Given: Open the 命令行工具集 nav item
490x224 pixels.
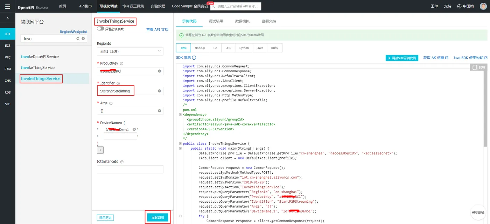Looking at the screenshot, I should pyautogui.click(x=133, y=6).
